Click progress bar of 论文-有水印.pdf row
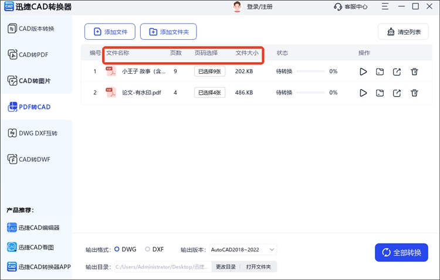This screenshot has width=440, height=280. (310, 93)
